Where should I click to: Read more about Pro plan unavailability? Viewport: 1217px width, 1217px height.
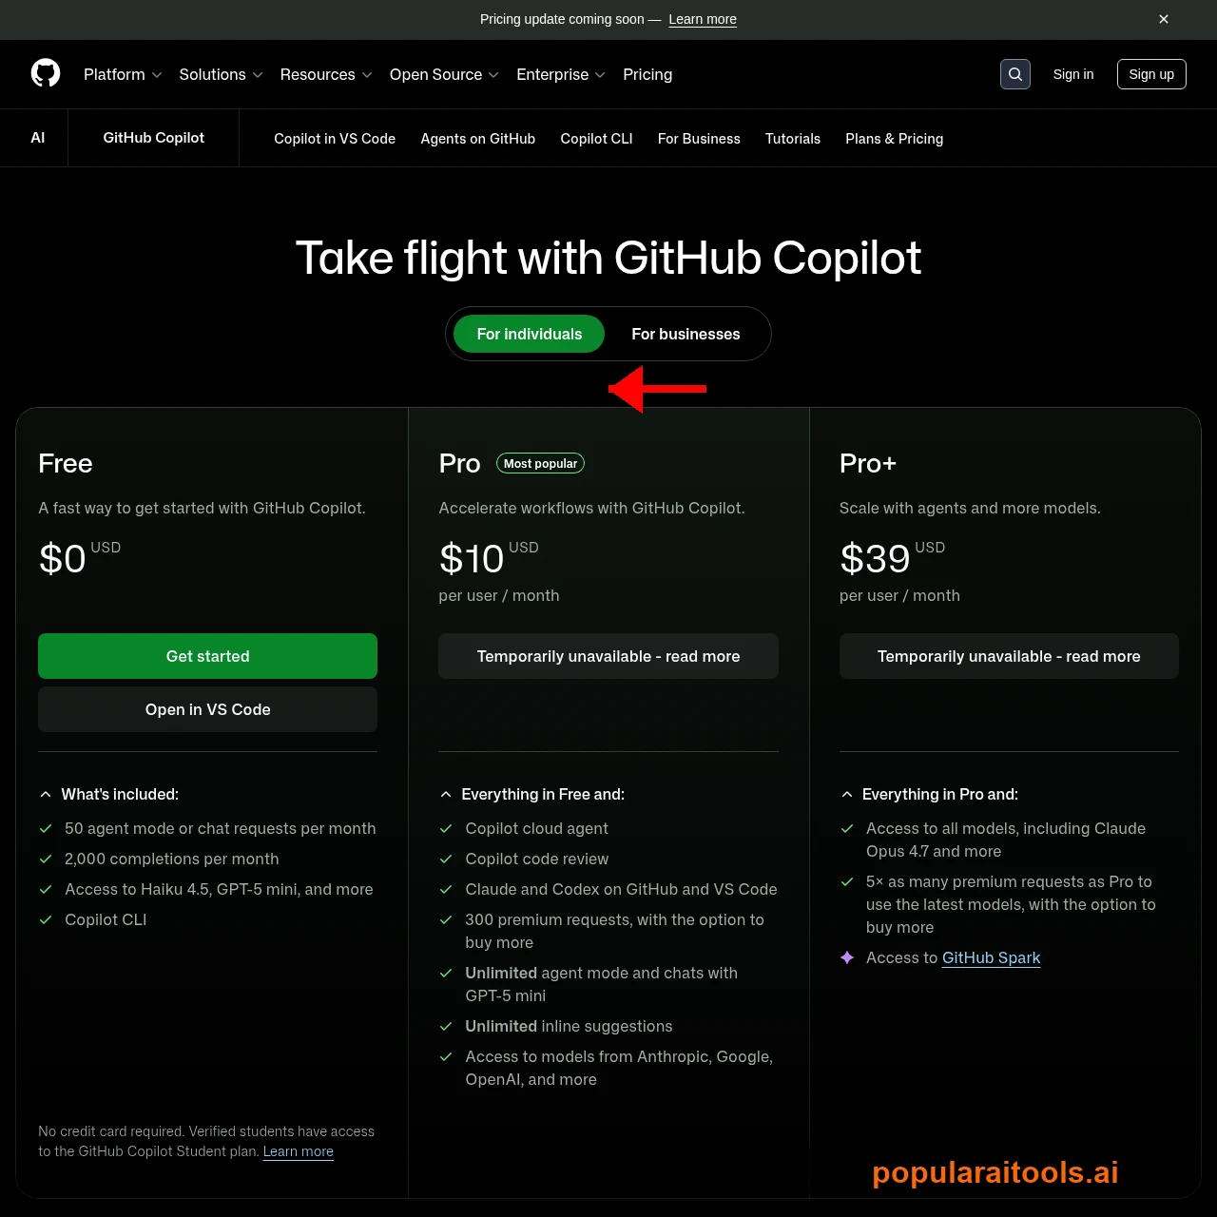coord(608,655)
